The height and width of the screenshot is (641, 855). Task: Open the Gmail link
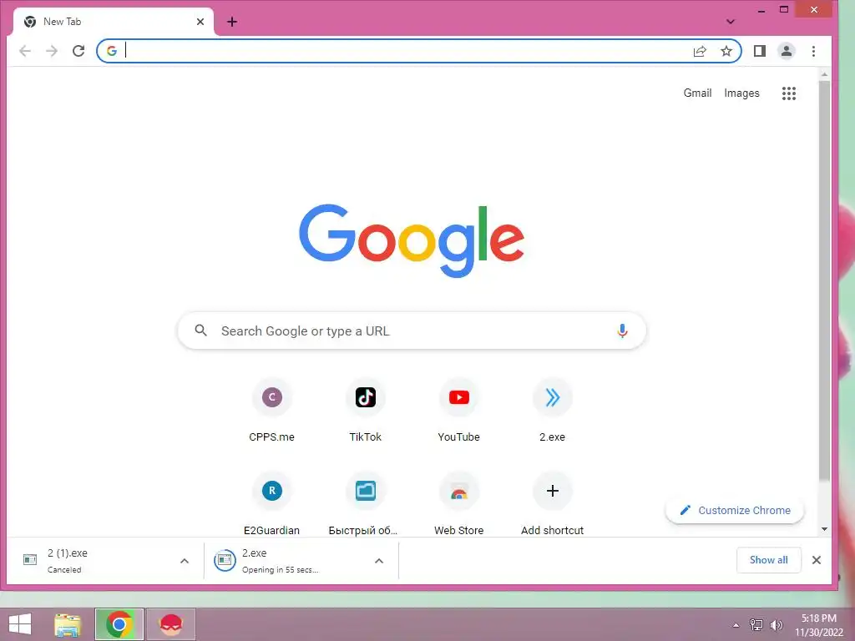697,93
